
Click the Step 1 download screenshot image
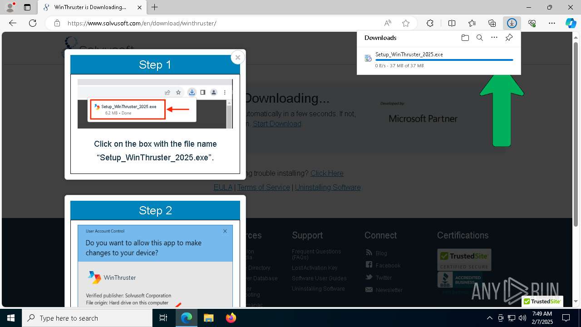(155, 104)
